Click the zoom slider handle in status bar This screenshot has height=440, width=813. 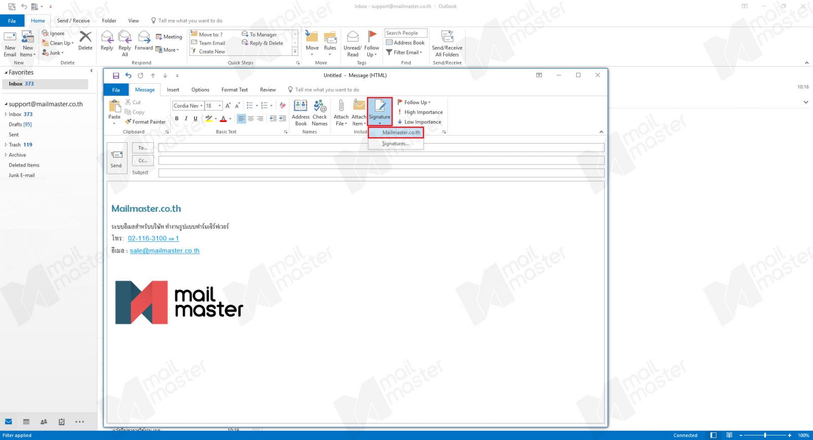pos(765,435)
